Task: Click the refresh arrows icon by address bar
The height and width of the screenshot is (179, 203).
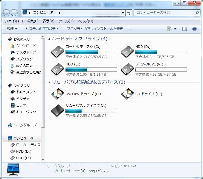Action: [129, 13]
